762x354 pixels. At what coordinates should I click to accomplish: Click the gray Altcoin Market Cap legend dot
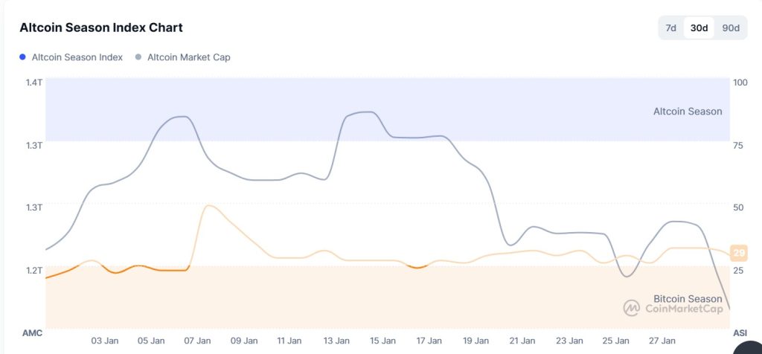point(139,57)
